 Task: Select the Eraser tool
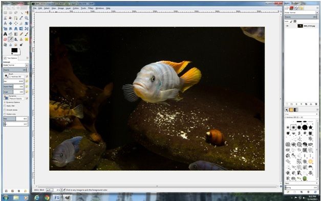click(x=5, y=39)
